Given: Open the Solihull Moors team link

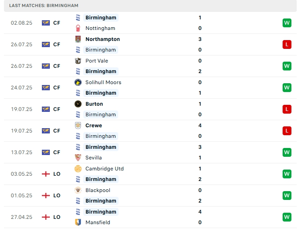Looking at the screenshot, I should pyautogui.click(x=103, y=82).
